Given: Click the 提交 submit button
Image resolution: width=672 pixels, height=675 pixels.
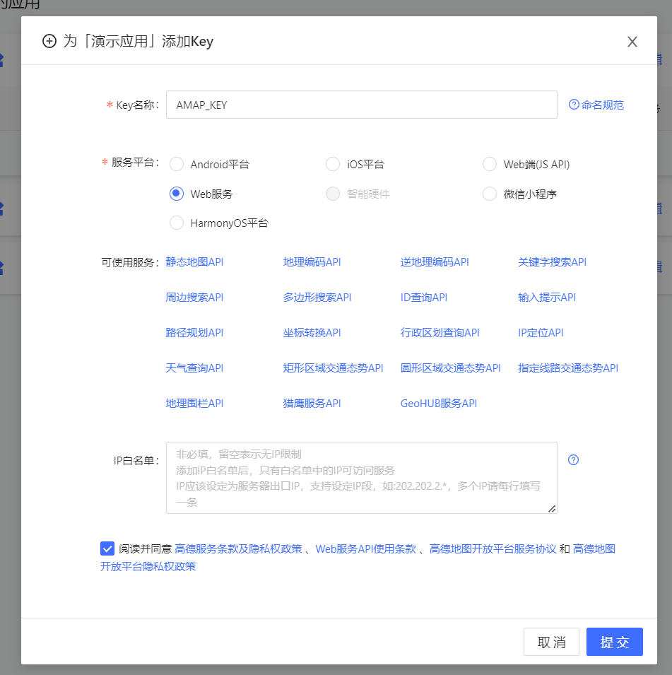Looking at the screenshot, I should click(615, 641).
